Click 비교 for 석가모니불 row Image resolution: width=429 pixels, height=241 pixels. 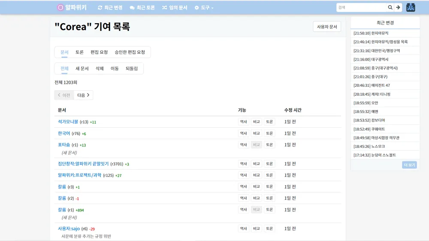click(257, 122)
